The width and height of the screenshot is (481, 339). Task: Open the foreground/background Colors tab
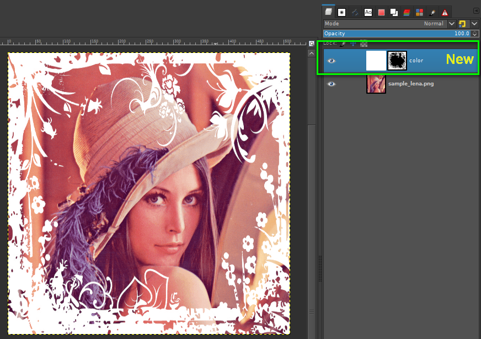coord(394,12)
